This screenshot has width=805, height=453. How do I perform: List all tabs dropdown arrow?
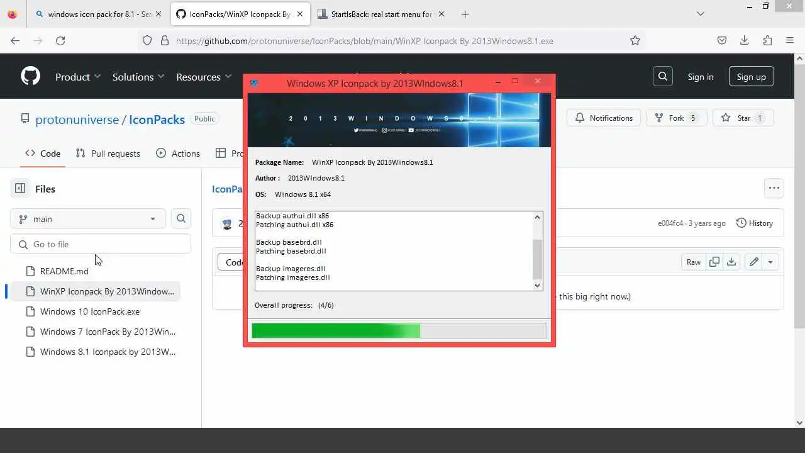click(701, 14)
